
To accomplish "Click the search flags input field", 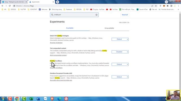I will (74, 15).
